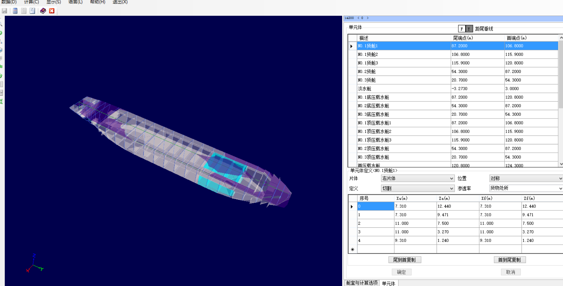Click the save floppy disk toolbar icon

(4, 11)
